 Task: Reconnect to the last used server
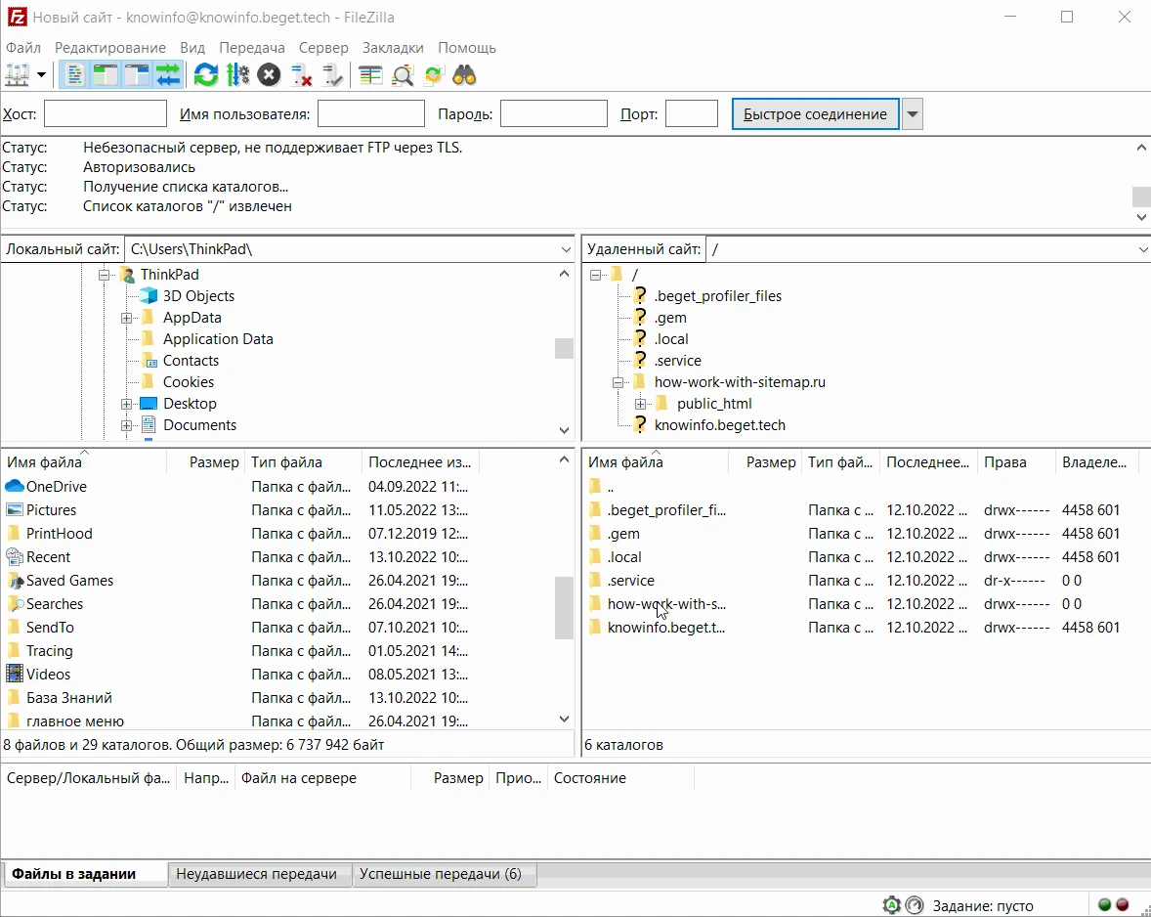[x=332, y=74]
